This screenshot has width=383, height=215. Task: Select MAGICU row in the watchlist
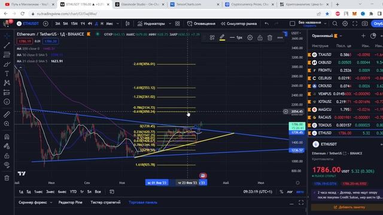(x=345, y=109)
